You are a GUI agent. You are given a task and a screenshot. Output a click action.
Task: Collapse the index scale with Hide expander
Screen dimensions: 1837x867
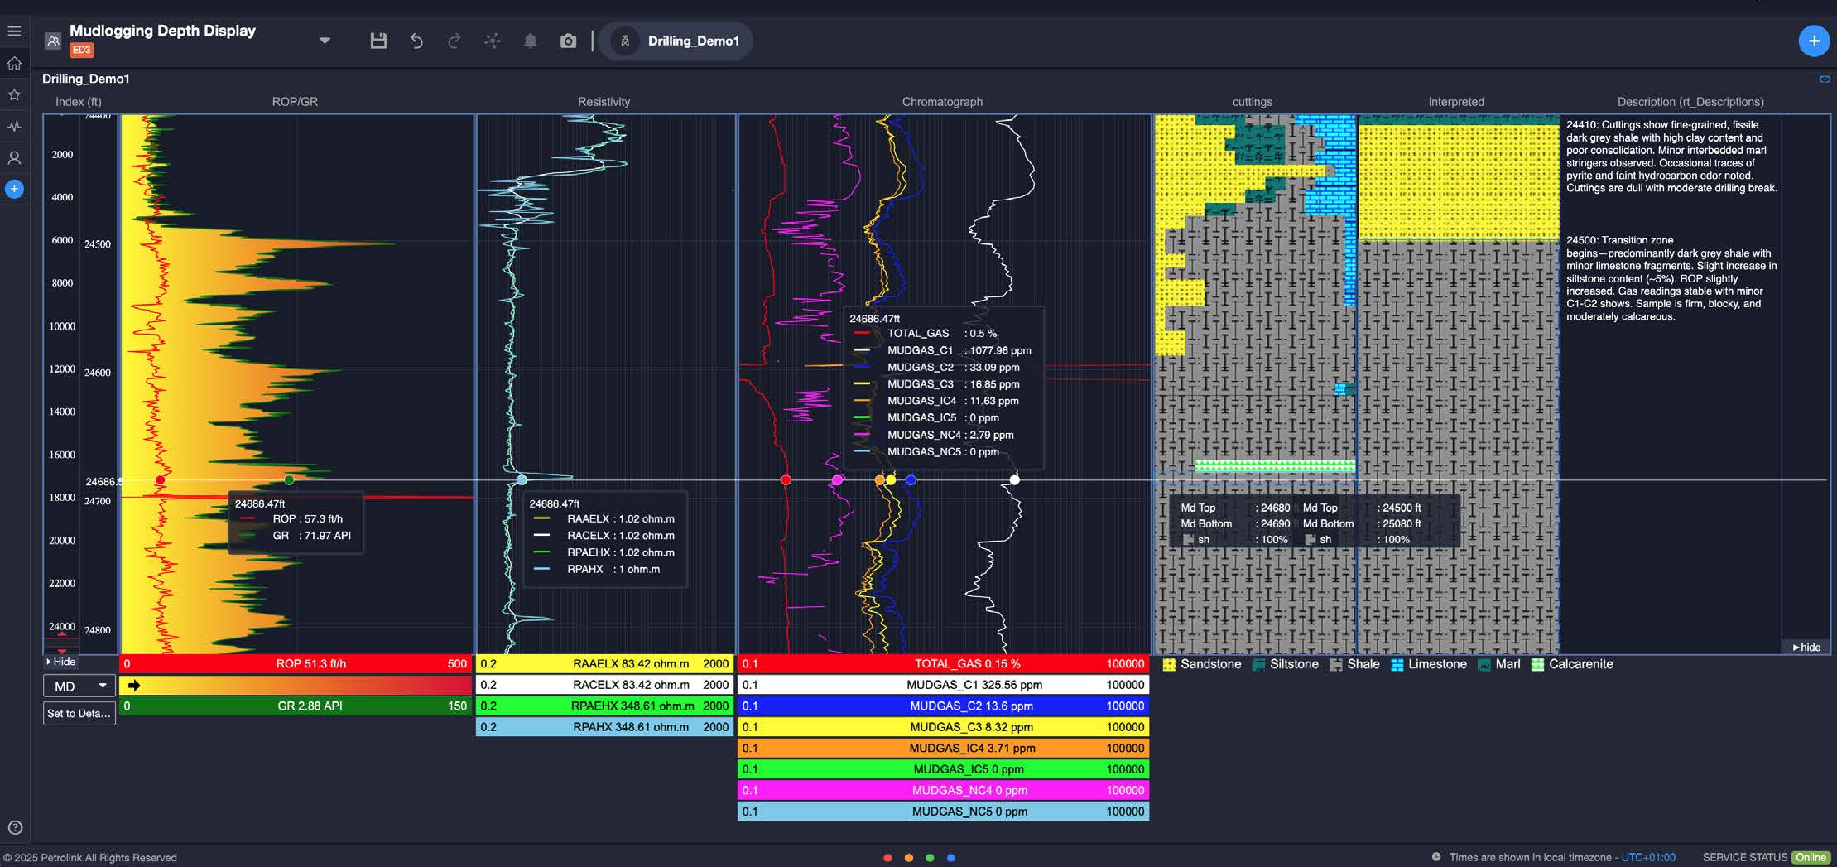(x=61, y=662)
